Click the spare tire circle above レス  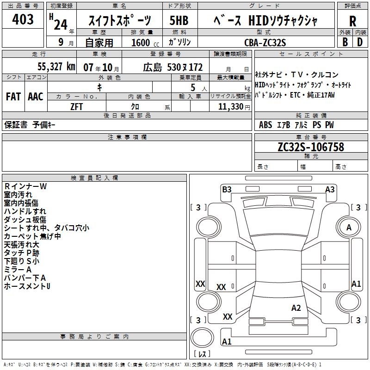[x=202, y=338]
